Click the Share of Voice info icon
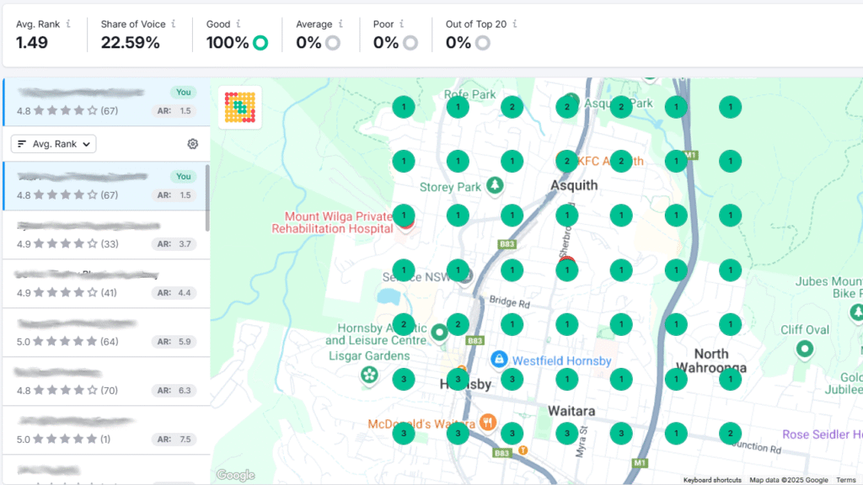The height and width of the screenshot is (485, 863). (174, 24)
